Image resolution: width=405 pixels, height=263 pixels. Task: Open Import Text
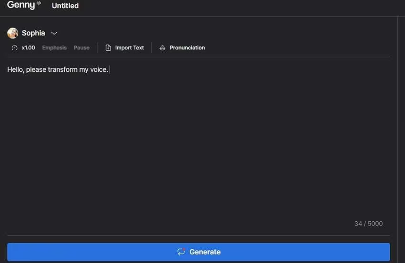pyautogui.click(x=130, y=48)
